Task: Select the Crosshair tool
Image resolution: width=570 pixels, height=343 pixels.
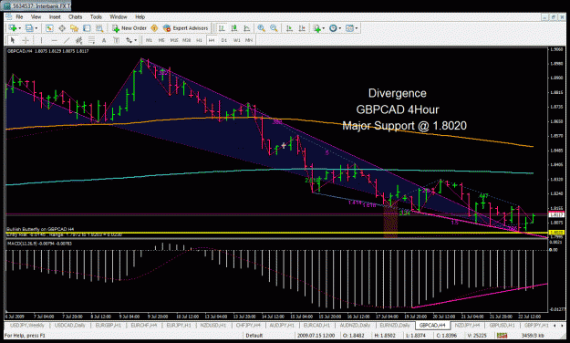Action: pyautogui.click(x=26, y=40)
